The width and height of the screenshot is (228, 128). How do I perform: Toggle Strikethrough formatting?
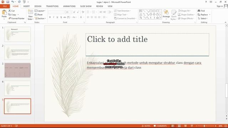[x=65, y=17]
